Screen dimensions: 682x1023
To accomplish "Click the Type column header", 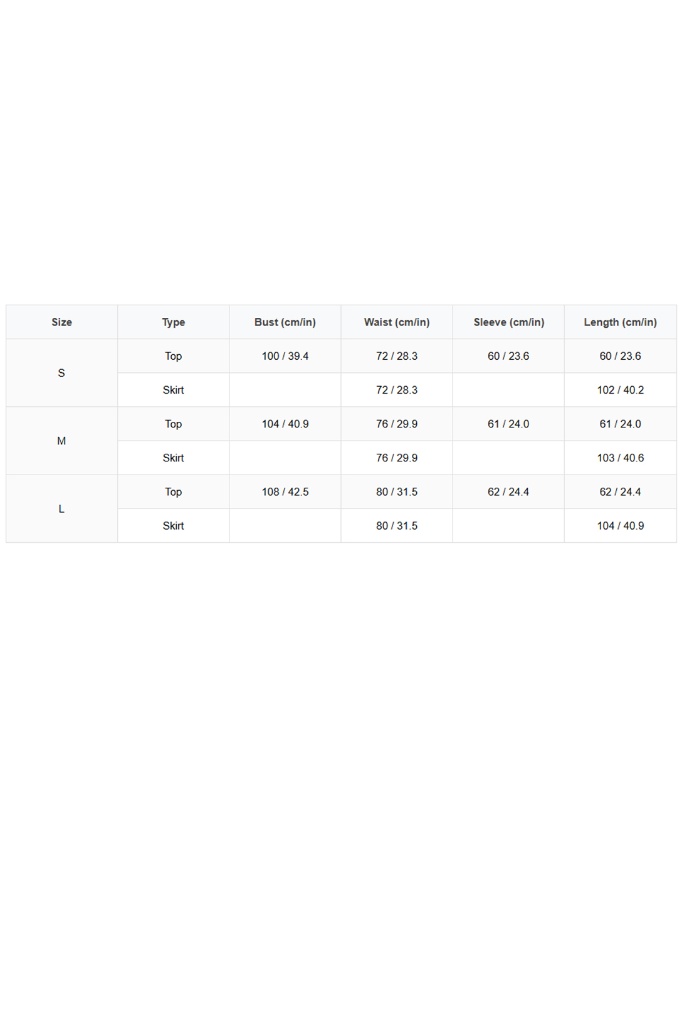I will [174, 322].
